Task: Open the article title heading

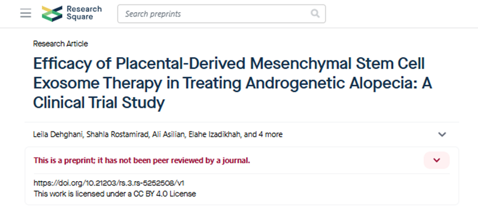Action: (x=232, y=83)
